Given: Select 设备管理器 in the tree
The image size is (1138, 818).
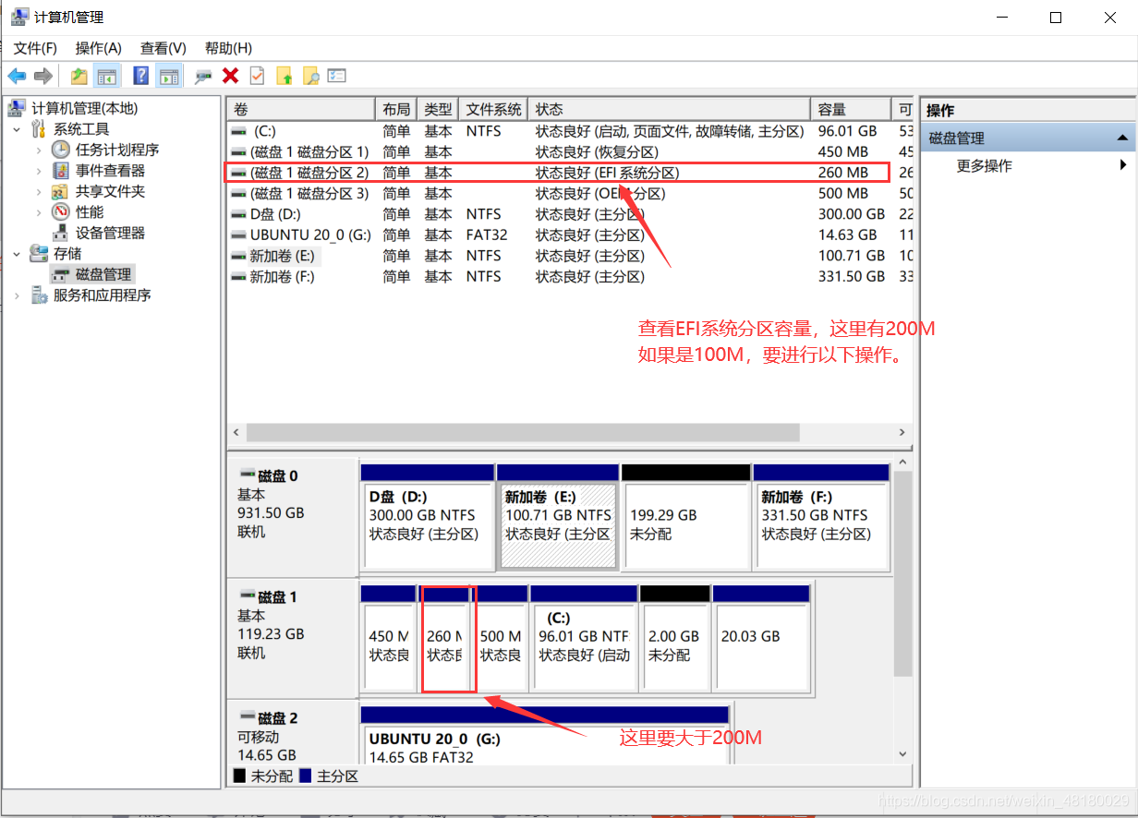Looking at the screenshot, I should (110, 233).
